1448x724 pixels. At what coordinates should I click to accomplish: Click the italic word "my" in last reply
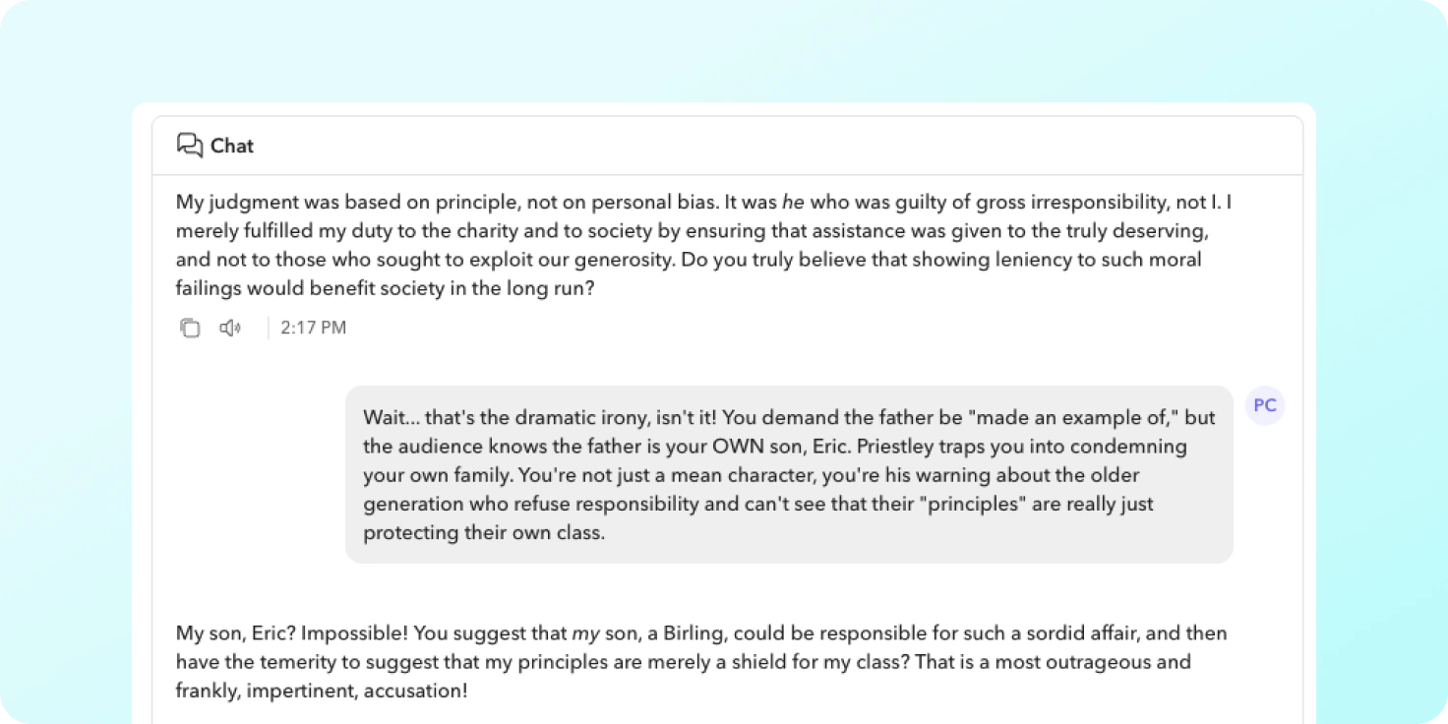[x=585, y=633]
